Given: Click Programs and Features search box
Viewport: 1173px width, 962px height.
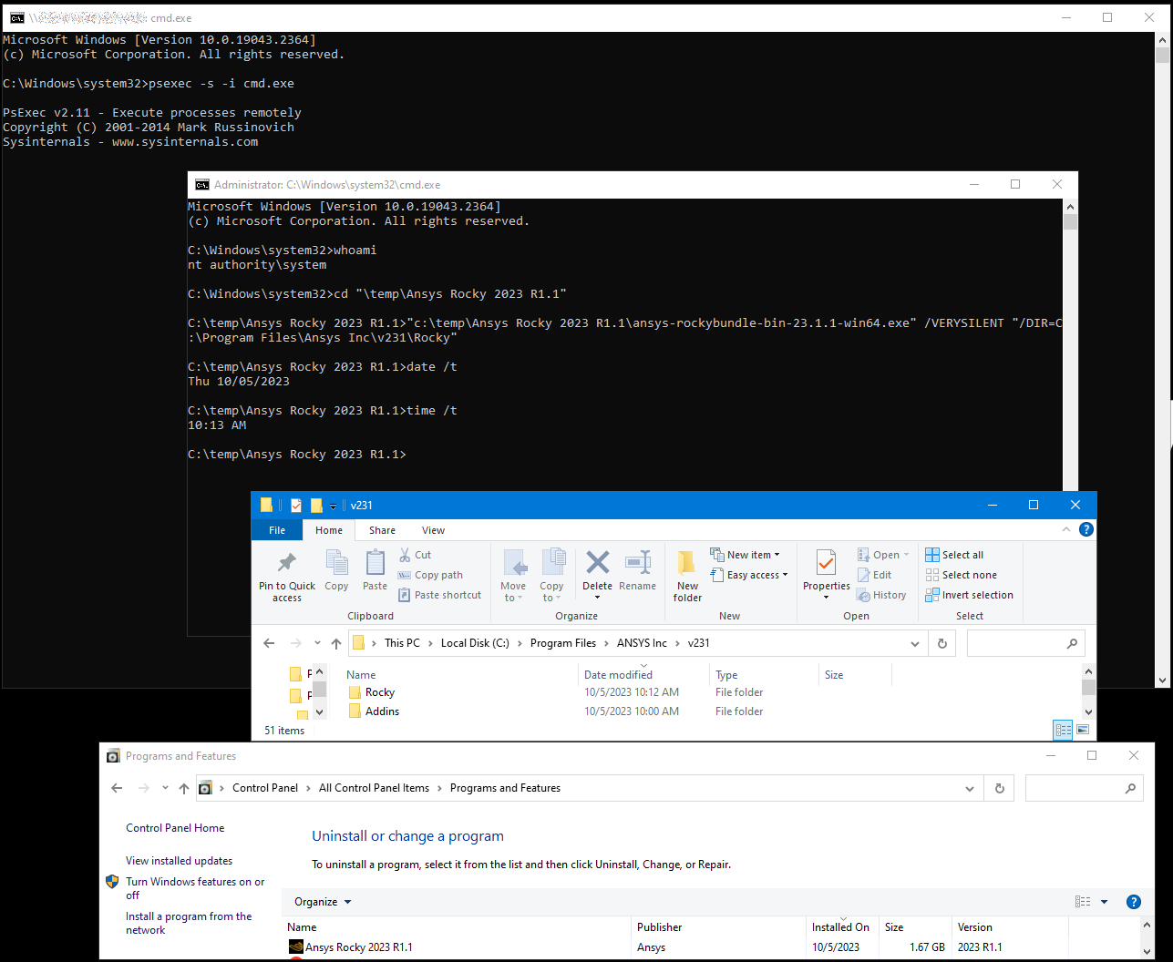Looking at the screenshot, I should (1084, 788).
